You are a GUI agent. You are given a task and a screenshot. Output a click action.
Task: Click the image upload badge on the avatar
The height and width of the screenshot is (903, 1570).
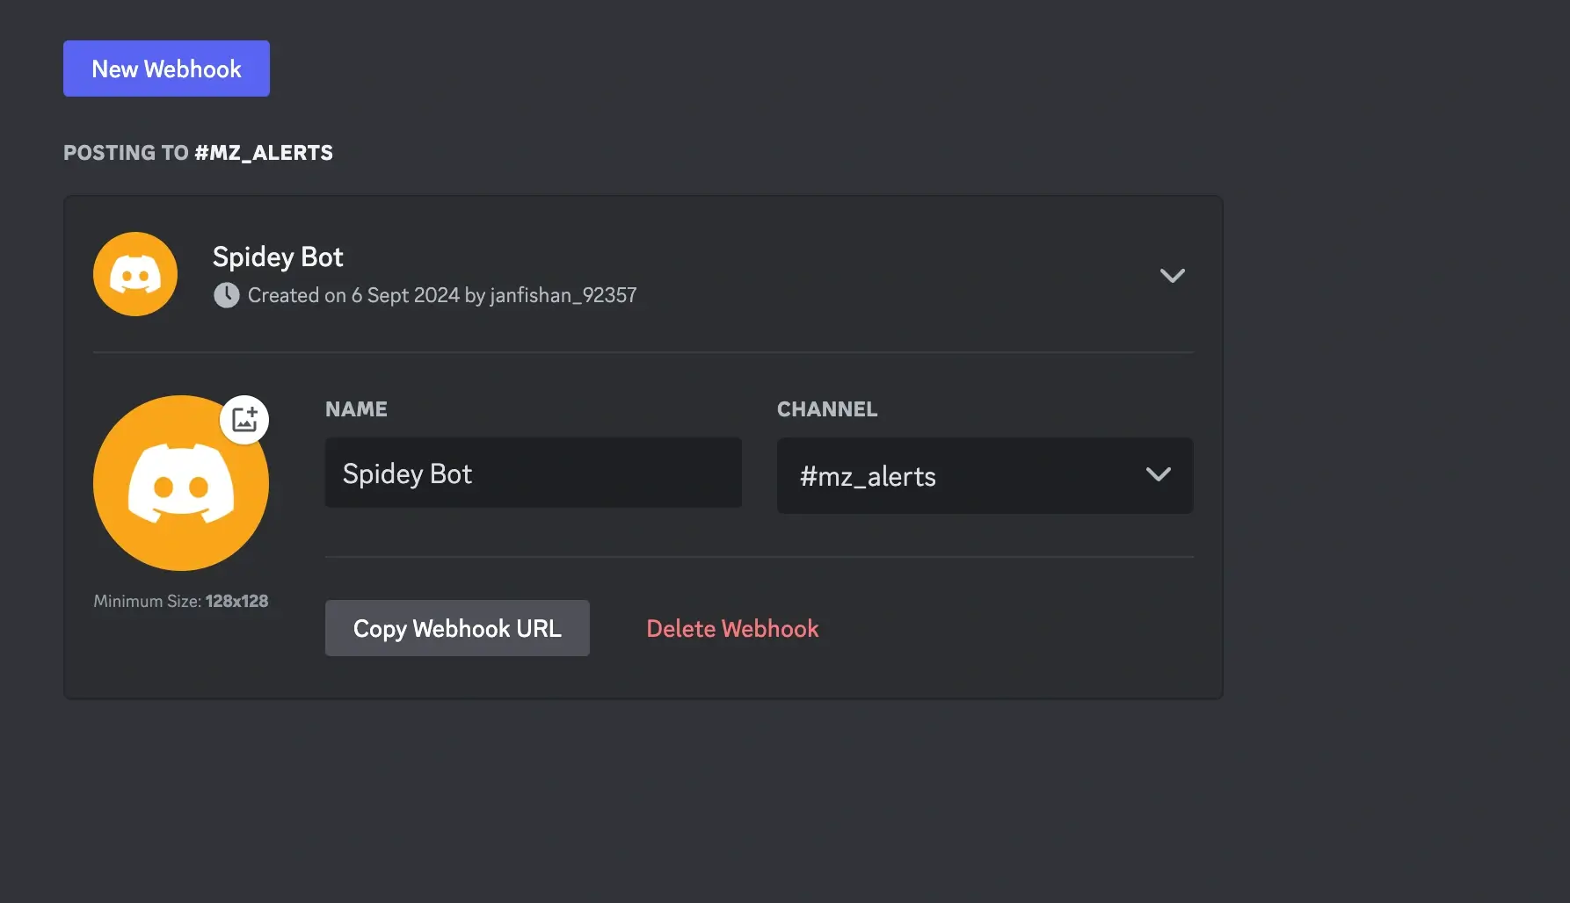(243, 419)
